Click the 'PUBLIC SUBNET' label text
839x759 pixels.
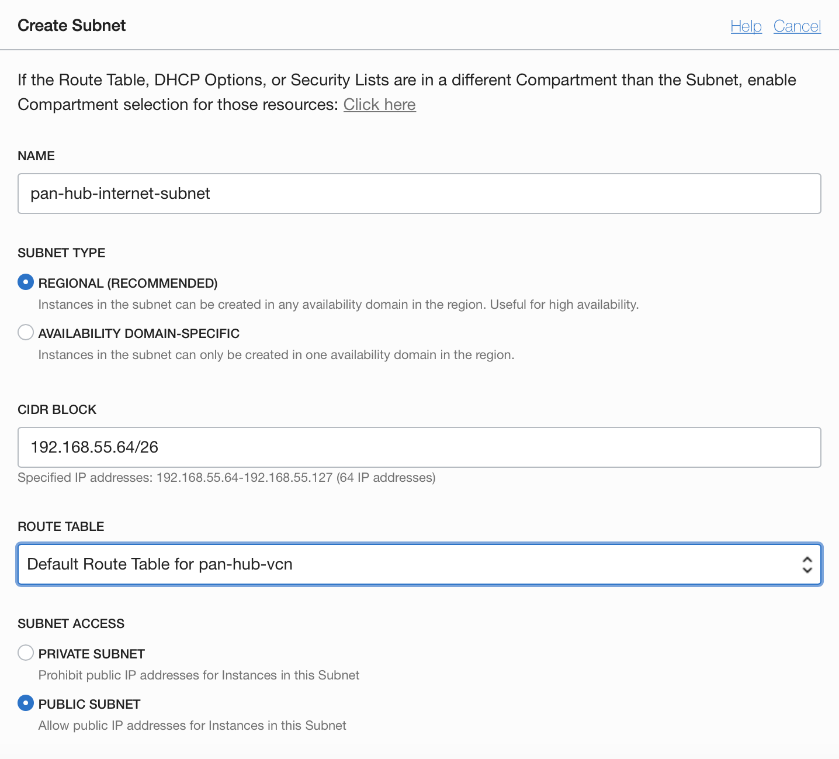[x=89, y=704]
